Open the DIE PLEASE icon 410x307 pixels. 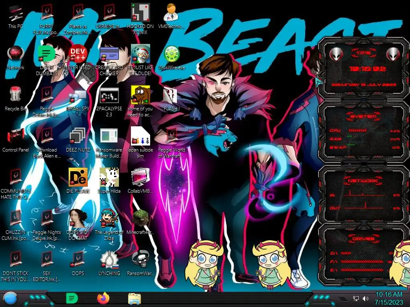point(78,177)
